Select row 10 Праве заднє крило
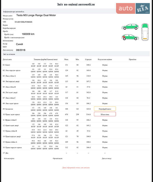Image resolution: width=153 pixels, height=182 pixels. tap(76, 114)
